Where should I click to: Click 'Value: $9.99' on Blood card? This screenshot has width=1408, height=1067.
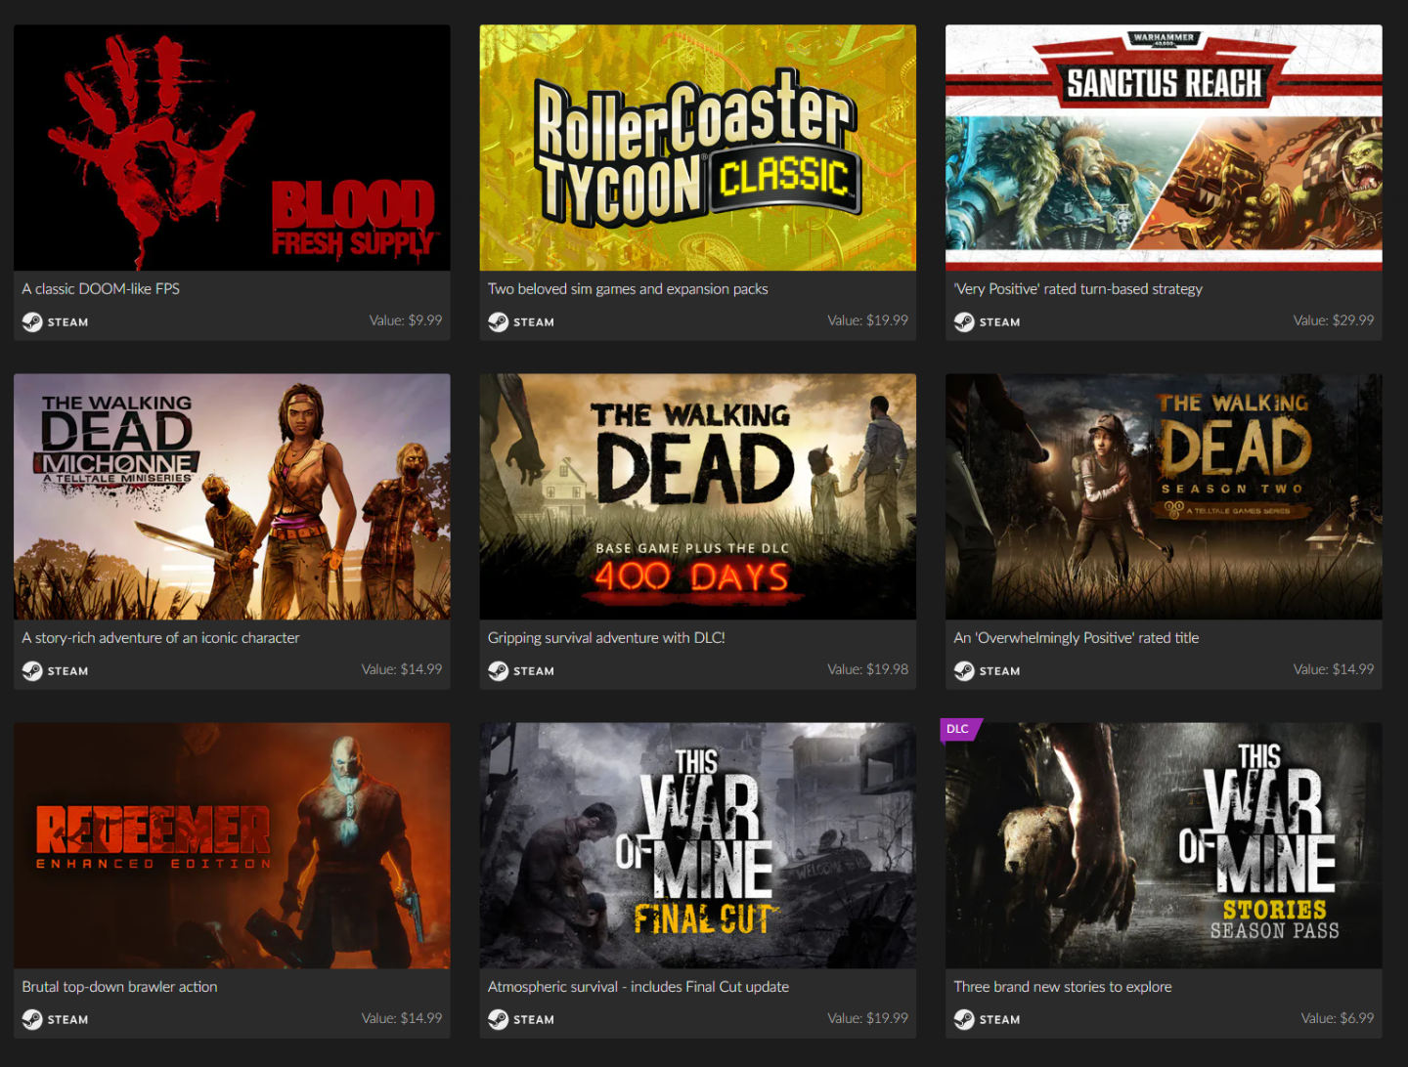tap(406, 320)
